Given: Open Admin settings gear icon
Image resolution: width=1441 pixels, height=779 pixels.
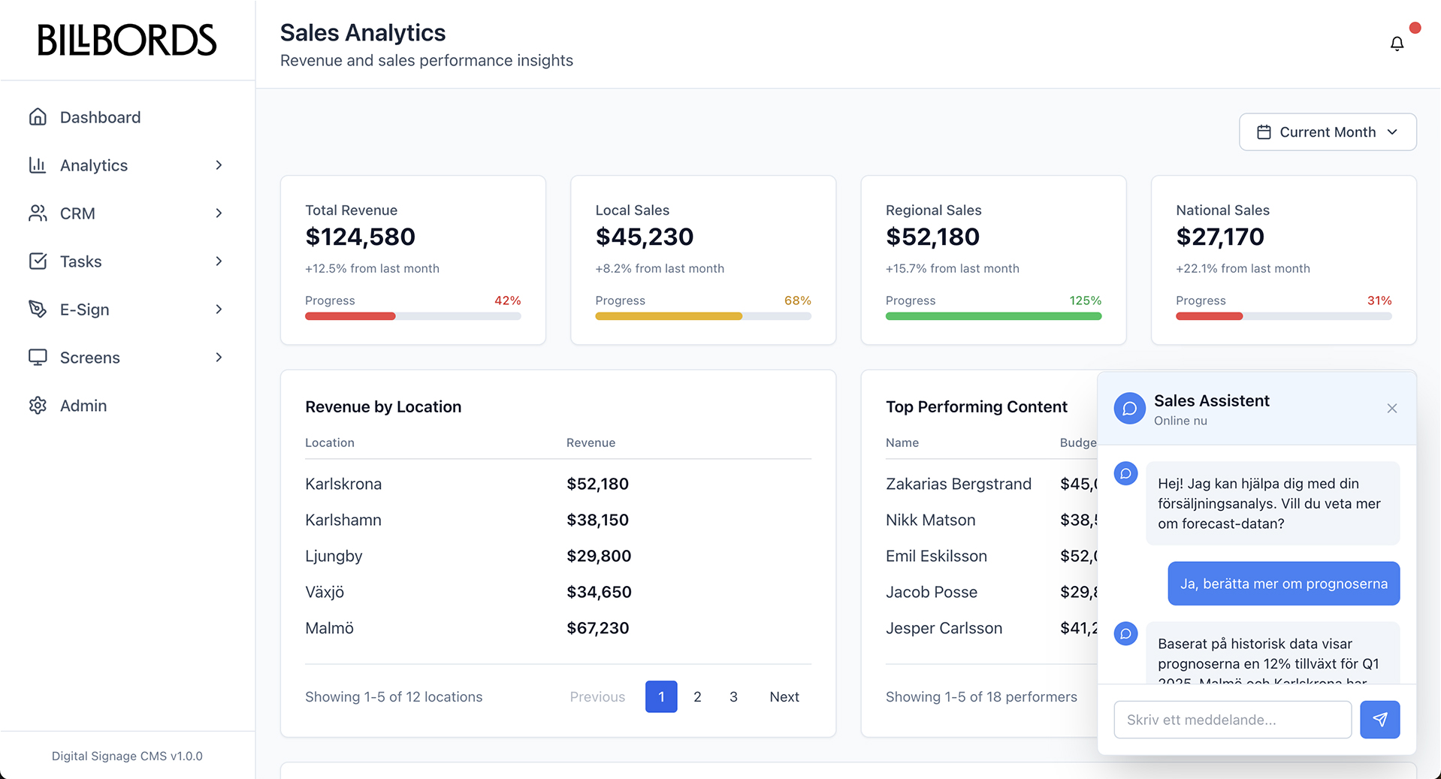Looking at the screenshot, I should point(38,406).
